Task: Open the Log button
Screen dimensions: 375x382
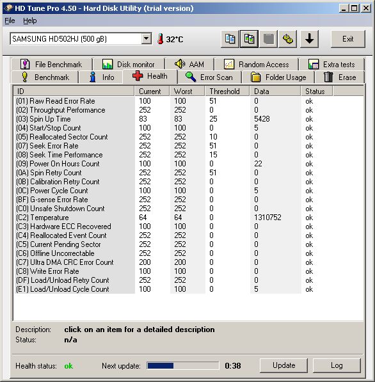Action: point(337,365)
